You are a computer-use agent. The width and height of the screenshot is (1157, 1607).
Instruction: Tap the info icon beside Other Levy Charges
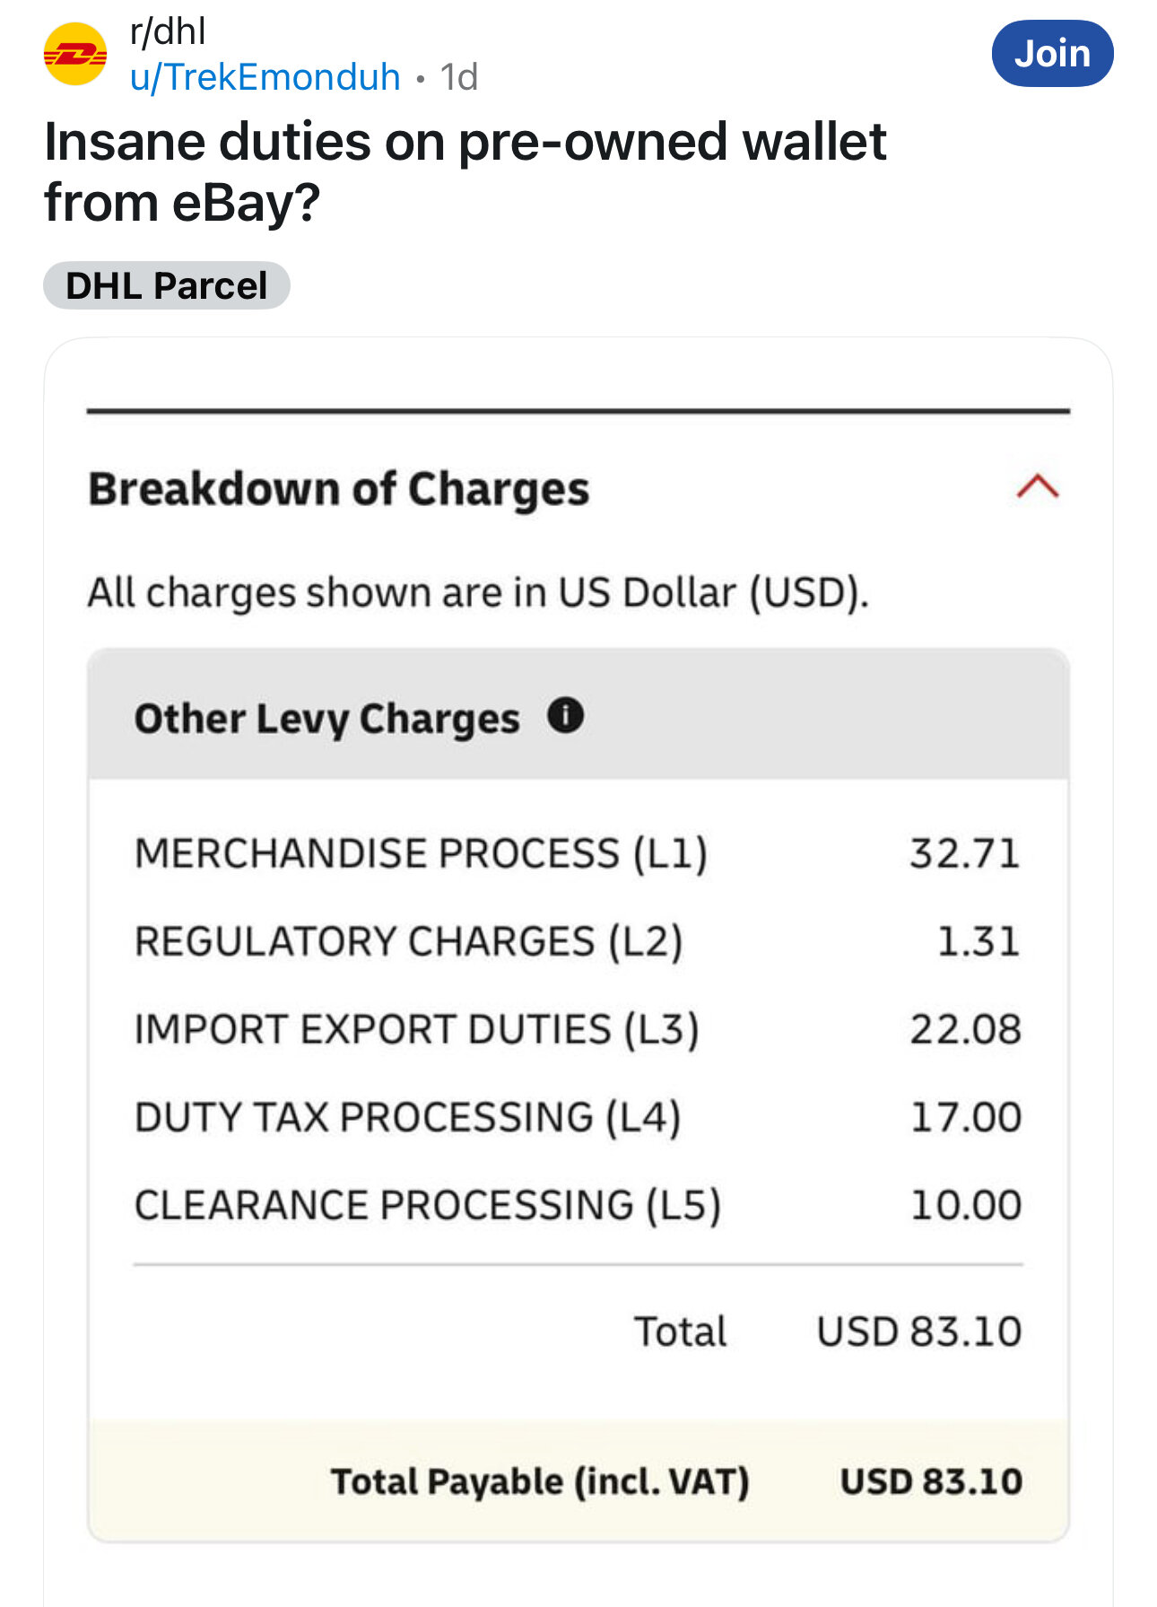point(566,716)
